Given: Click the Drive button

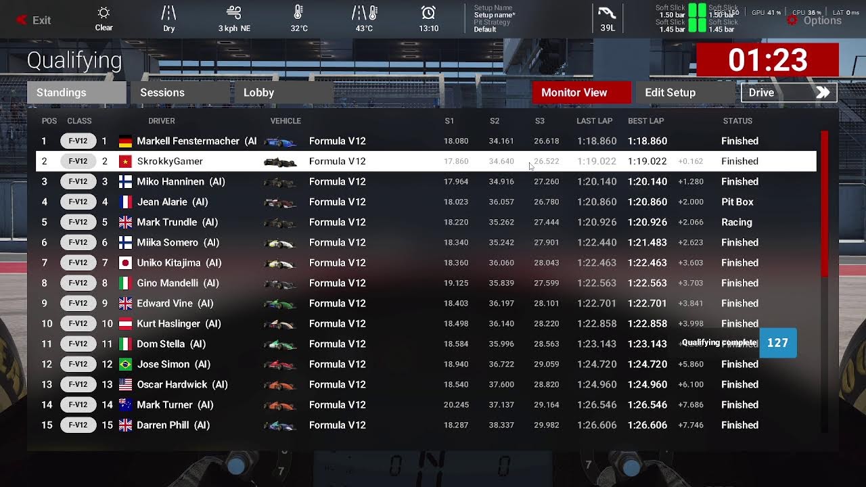Looking at the screenshot, I should pos(789,93).
